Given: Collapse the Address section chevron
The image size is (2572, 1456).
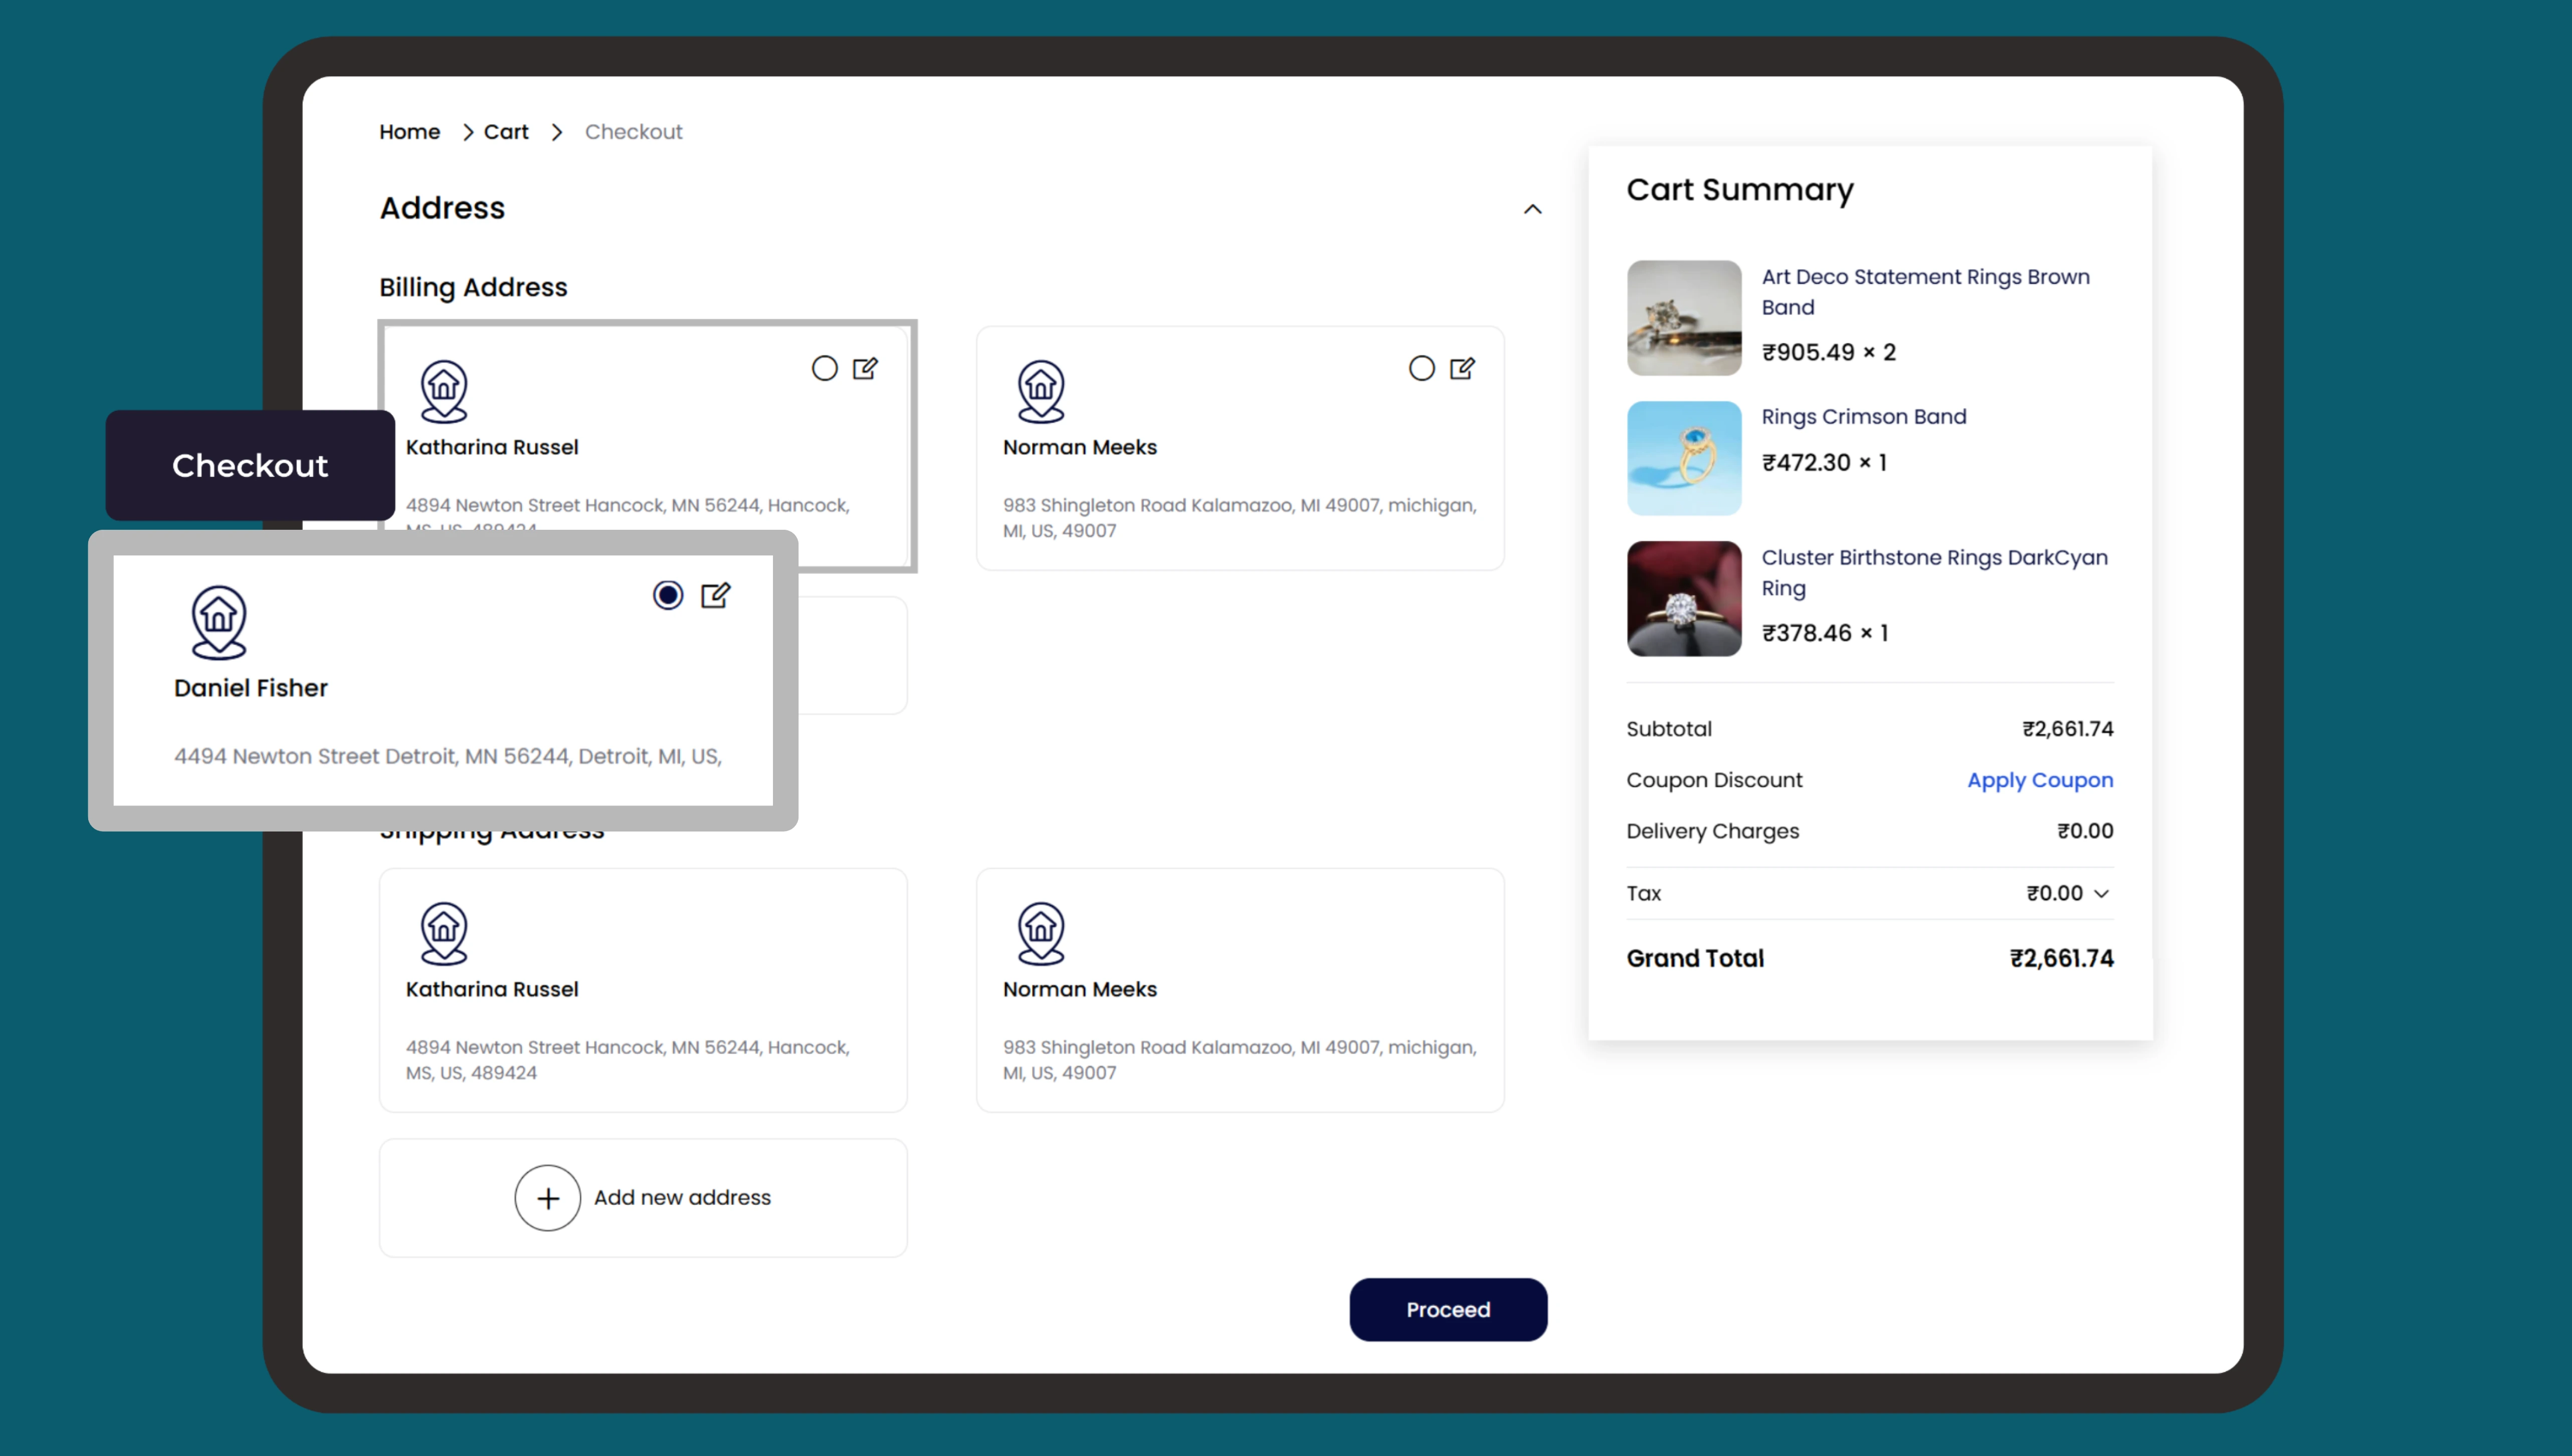Looking at the screenshot, I should (1532, 209).
